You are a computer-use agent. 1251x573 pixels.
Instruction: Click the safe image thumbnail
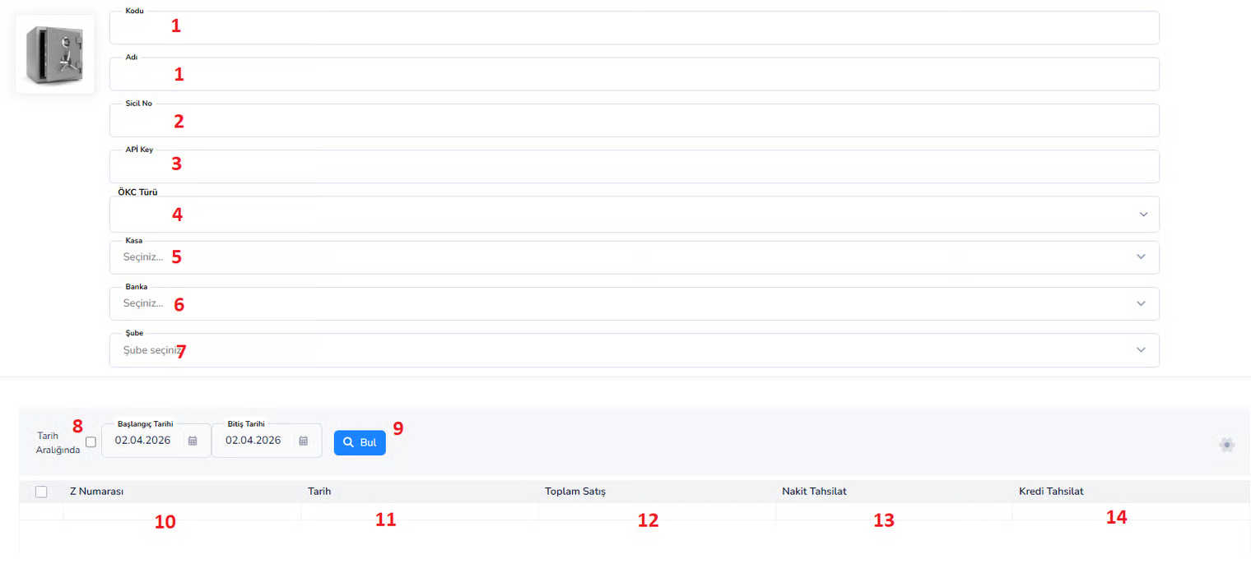pos(54,54)
